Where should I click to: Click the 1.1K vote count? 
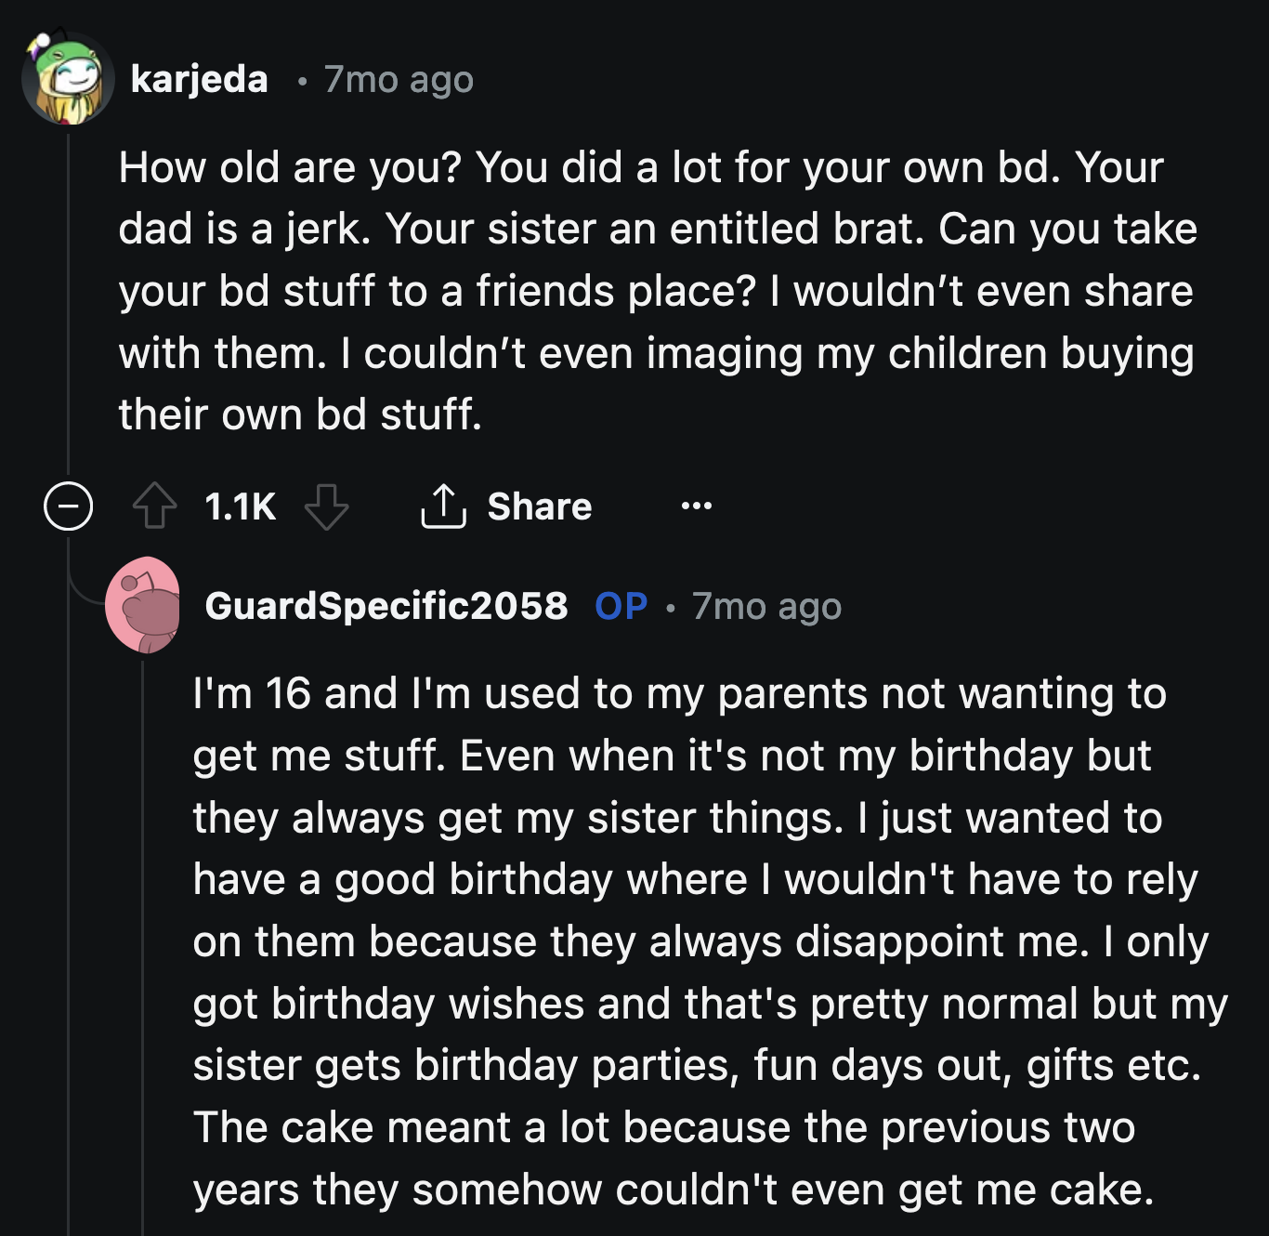(239, 506)
